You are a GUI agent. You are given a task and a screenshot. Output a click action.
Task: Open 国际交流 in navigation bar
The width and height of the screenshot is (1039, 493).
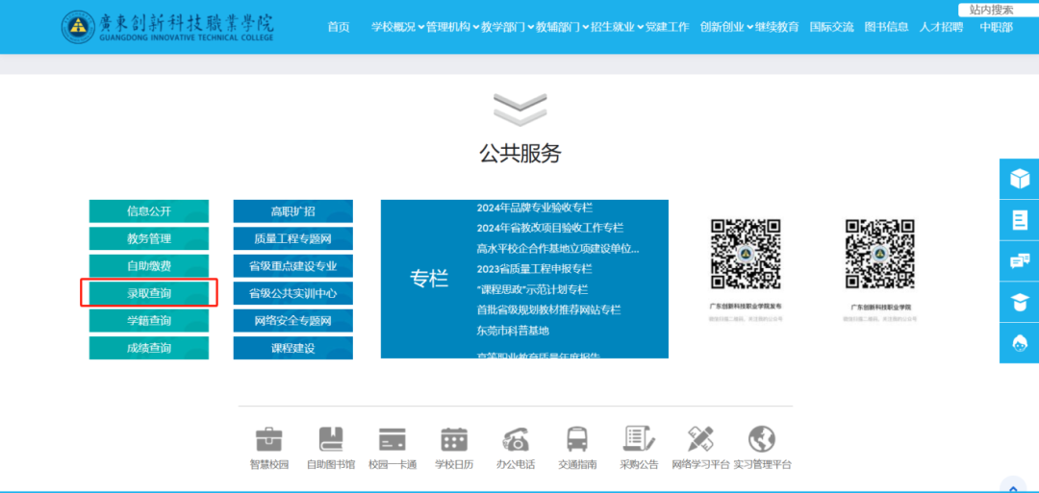pyautogui.click(x=831, y=27)
